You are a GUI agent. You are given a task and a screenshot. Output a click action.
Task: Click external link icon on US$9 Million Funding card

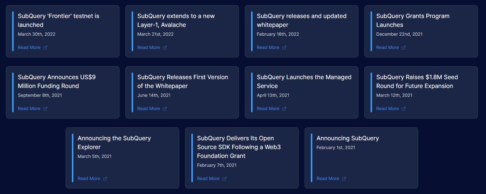click(x=45, y=109)
